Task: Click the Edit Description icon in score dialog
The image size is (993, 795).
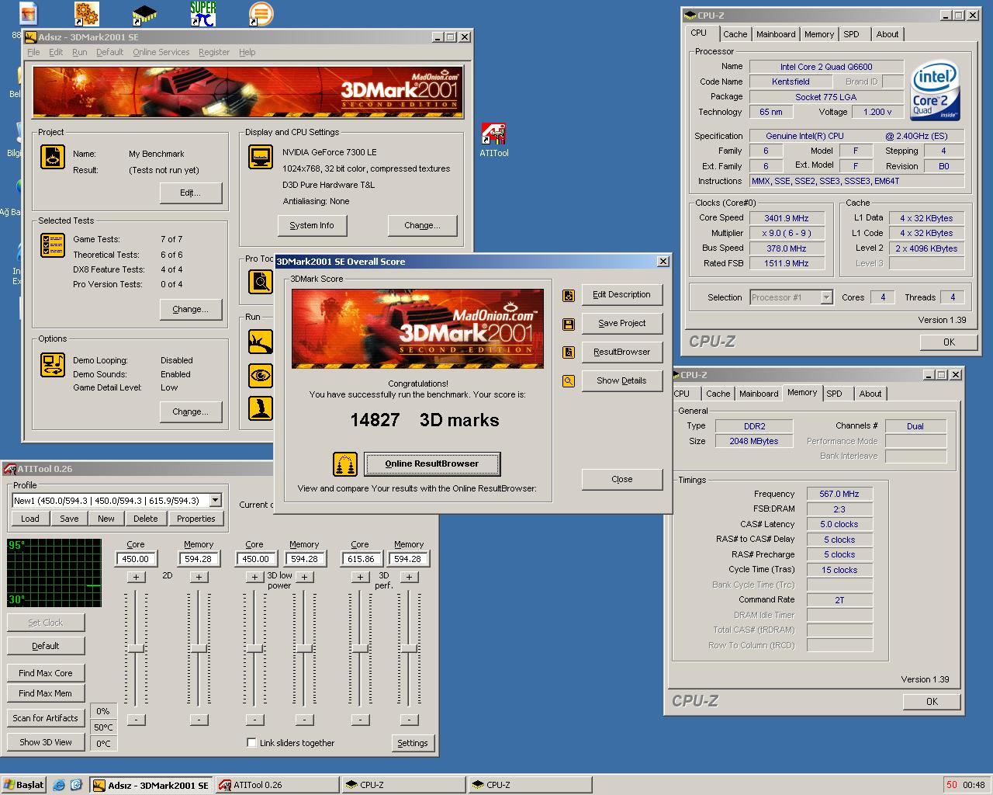Action: pyautogui.click(x=569, y=295)
